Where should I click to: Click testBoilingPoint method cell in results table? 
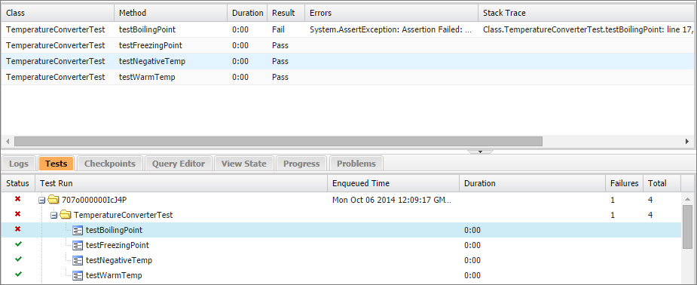coord(171,30)
